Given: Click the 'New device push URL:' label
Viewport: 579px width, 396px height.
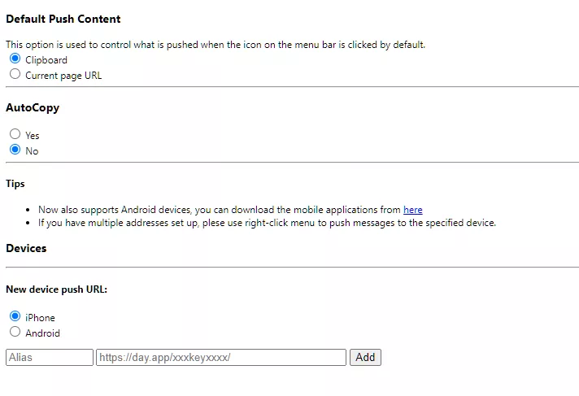Looking at the screenshot, I should point(56,289).
